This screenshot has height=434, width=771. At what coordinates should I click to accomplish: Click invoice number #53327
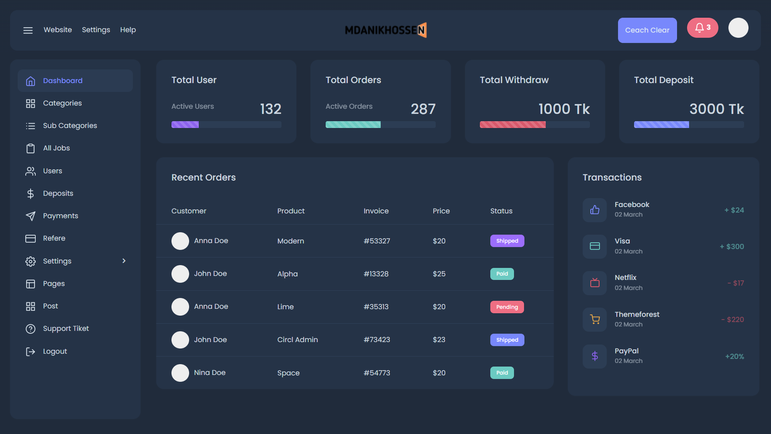click(x=377, y=241)
